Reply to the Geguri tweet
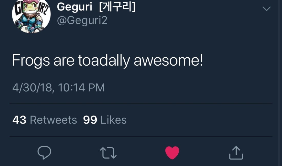The image size is (282, 166). (x=44, y=153)
